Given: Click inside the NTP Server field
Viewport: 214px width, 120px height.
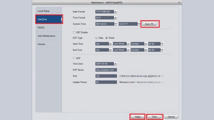Looking at the screenshot, I should point(106,70).
